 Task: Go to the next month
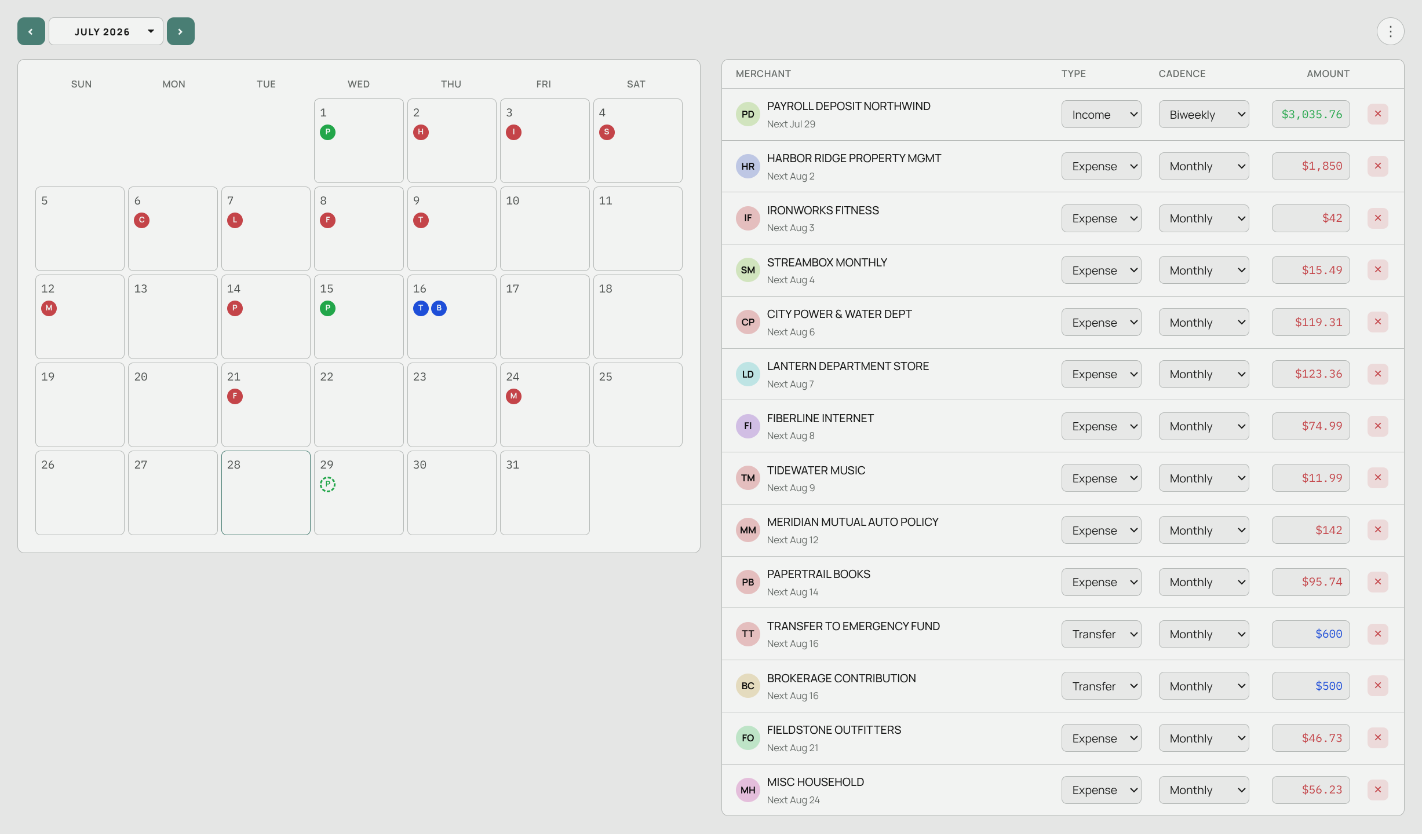(181, 31)
